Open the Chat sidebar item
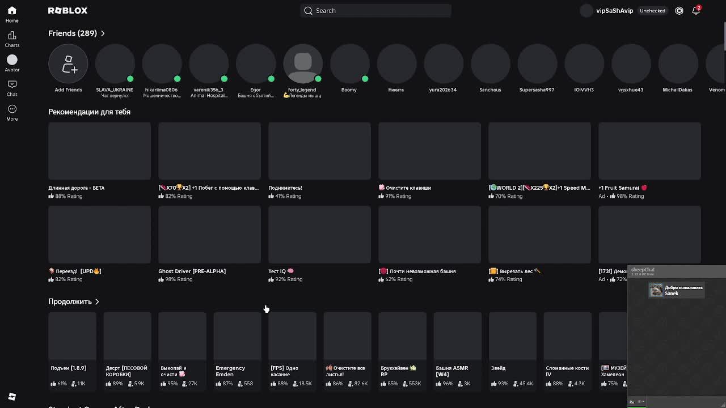 (12, 88)
